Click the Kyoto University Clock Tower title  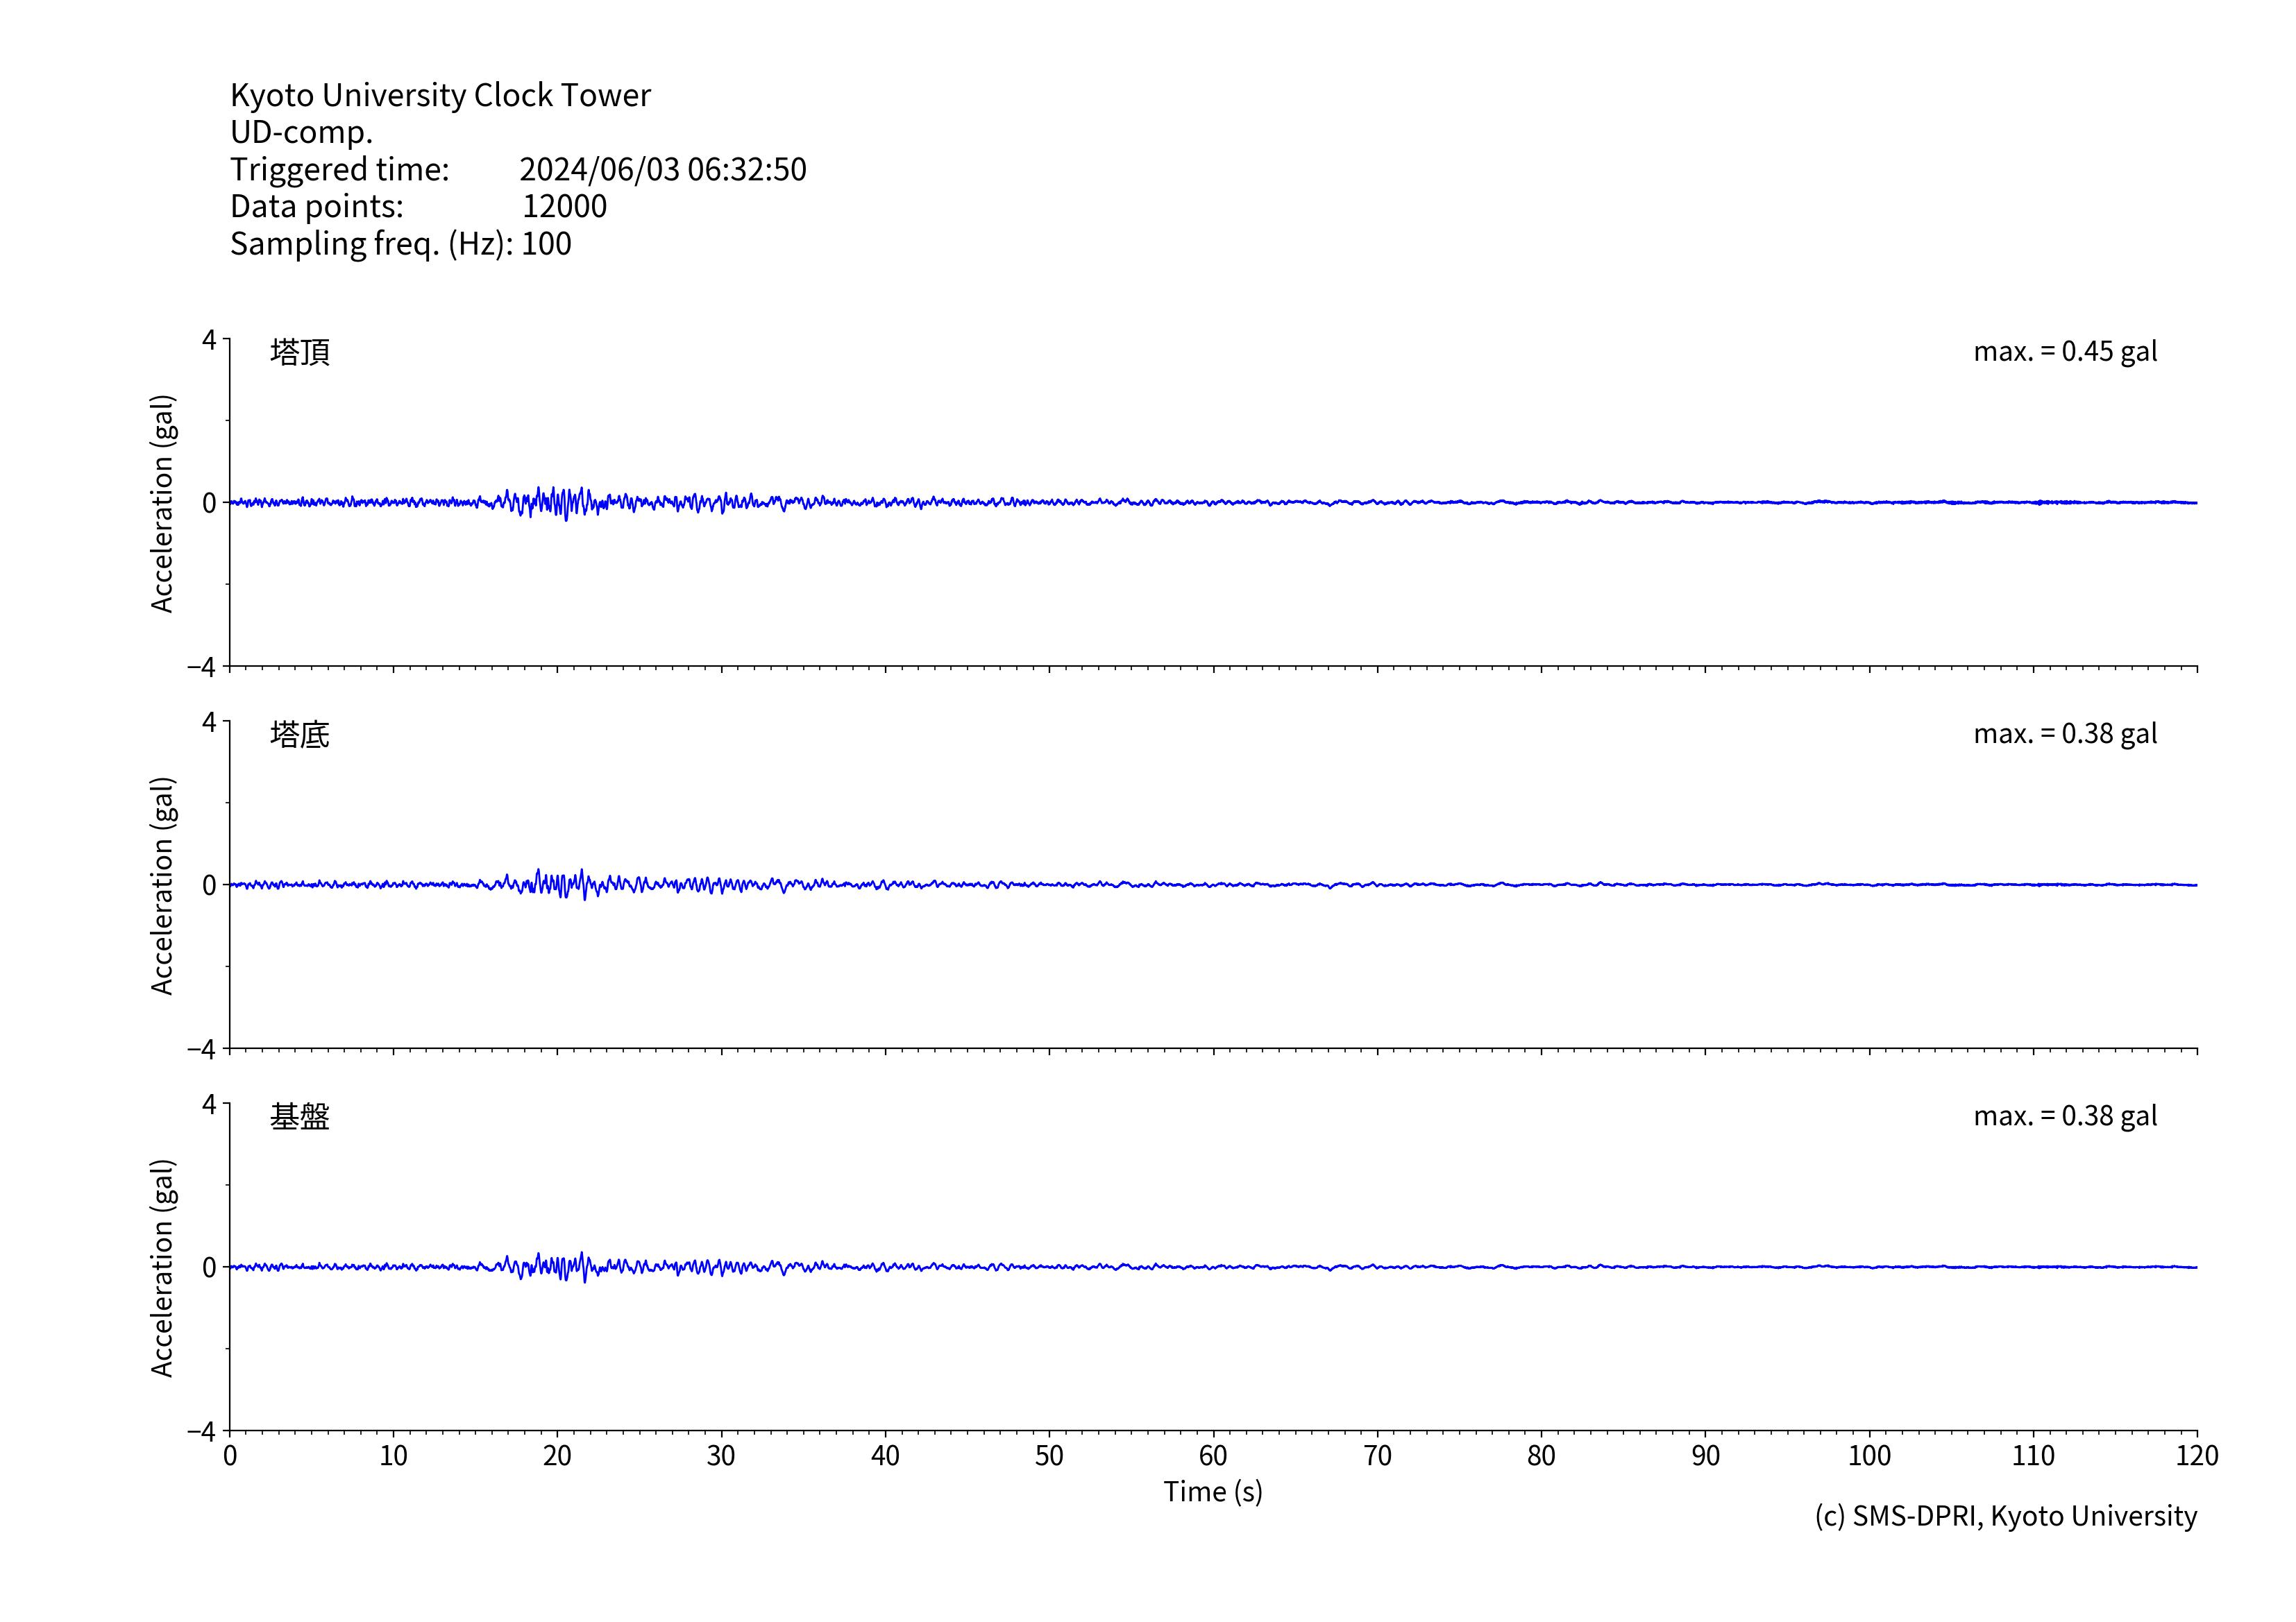[440, 95]
